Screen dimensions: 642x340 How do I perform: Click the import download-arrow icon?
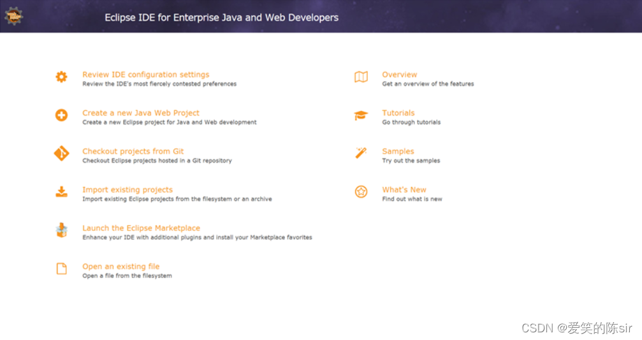[x=61, y=192]
